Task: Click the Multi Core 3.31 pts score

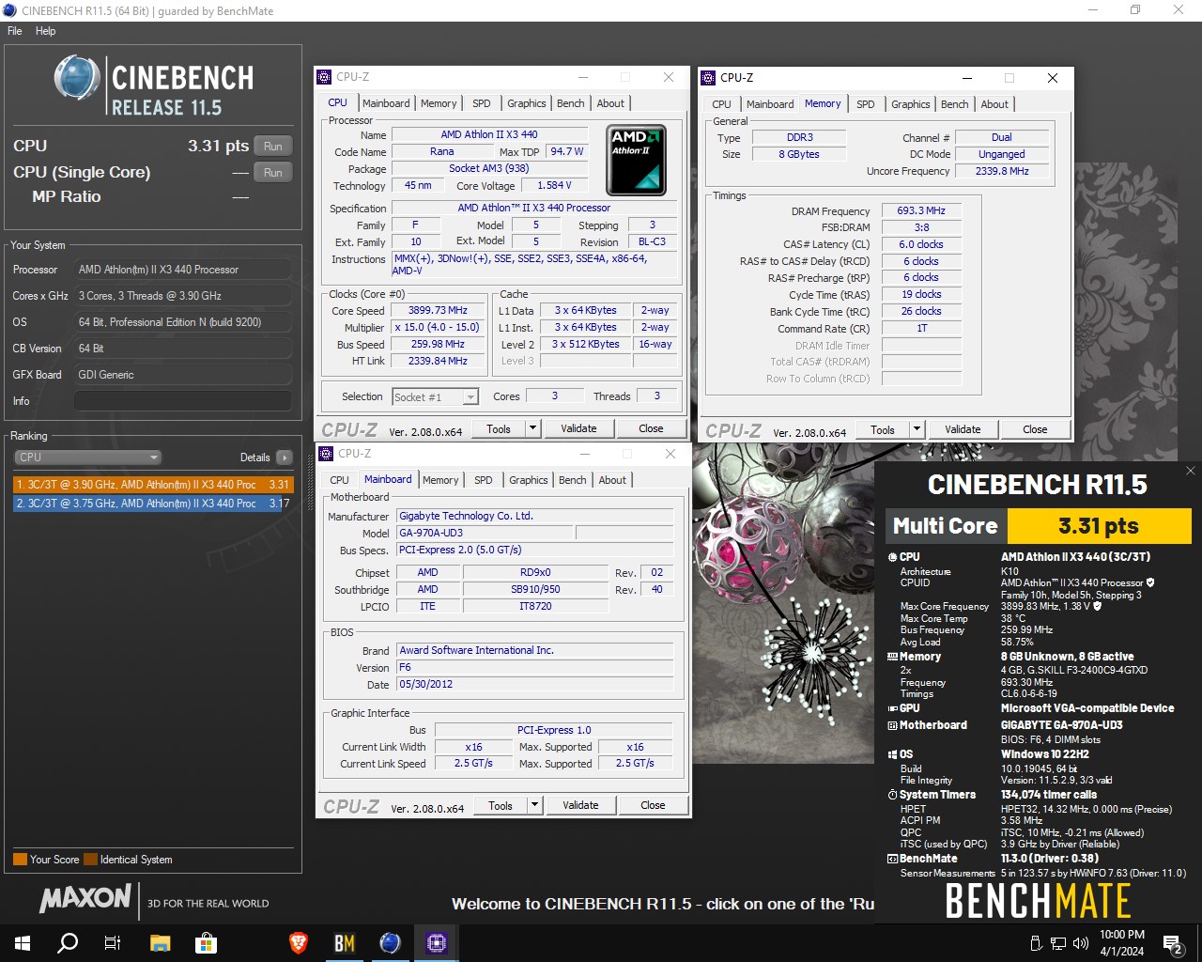Action: (x=1099, y=526)
